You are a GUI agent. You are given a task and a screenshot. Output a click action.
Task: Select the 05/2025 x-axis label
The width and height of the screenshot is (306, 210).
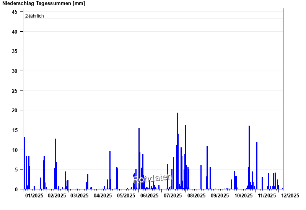click(126, 195)
